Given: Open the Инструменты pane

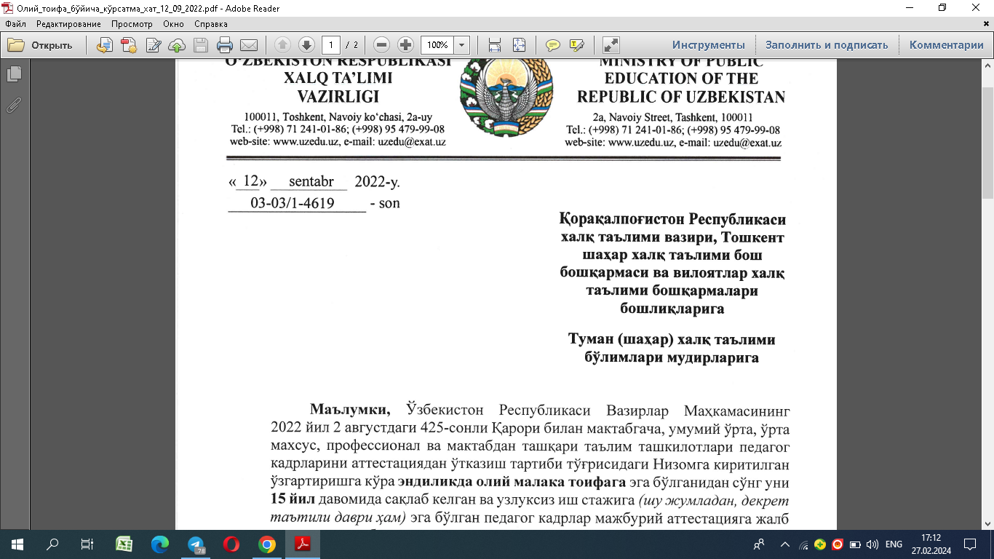Looking at the screenshot, I should point(708,45).
